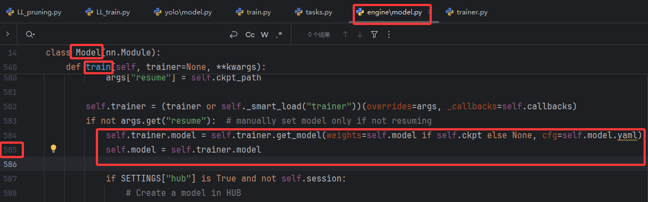Click Python icon on trainer.py tab
The height and width of the screenshot is (202, 648).
click(x=450, y=12)
